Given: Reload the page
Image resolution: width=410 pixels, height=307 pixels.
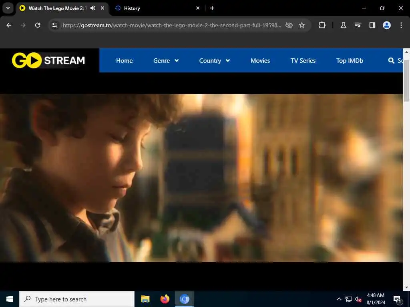Looking at the screenshot, I should [x=38, y=25].
